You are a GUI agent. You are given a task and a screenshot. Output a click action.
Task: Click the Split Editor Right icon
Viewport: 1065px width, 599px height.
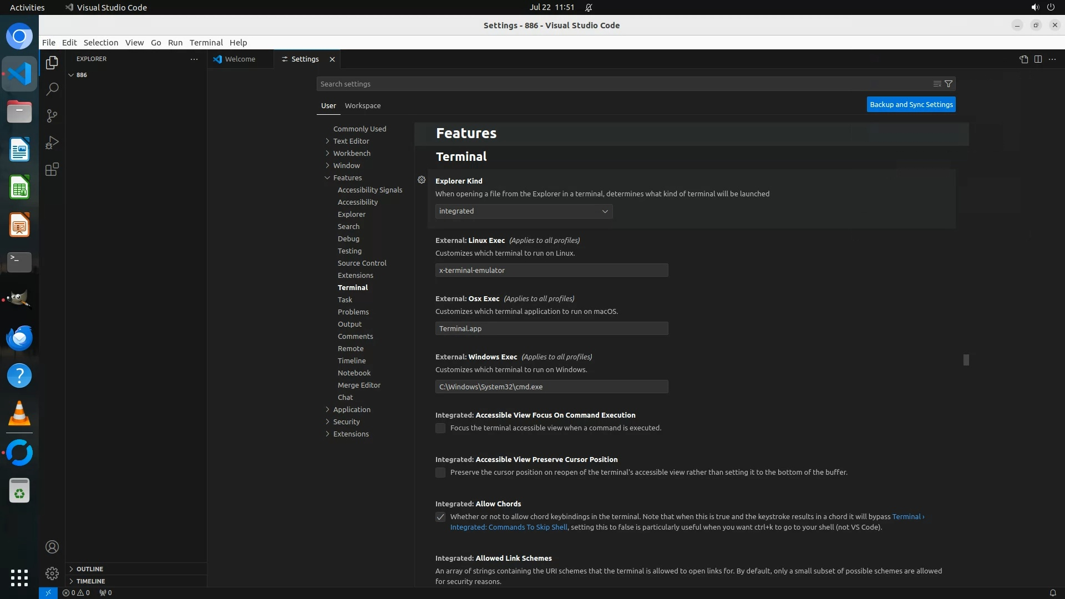(1038, 59)
